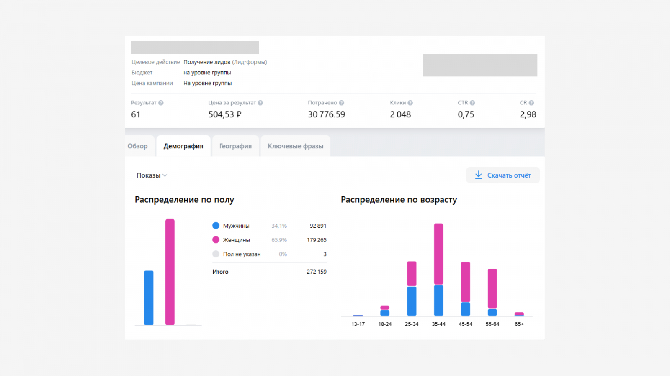
Task: Click the men impressions count 92 891
Action: point(318,226)
